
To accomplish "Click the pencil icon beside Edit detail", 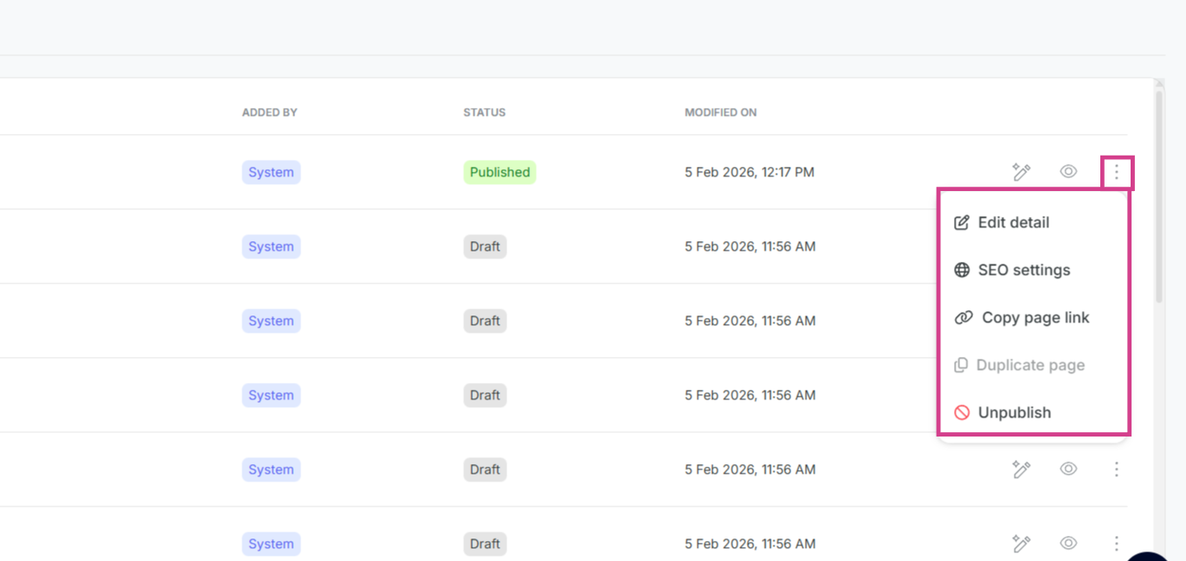I will tap(962, 223).
